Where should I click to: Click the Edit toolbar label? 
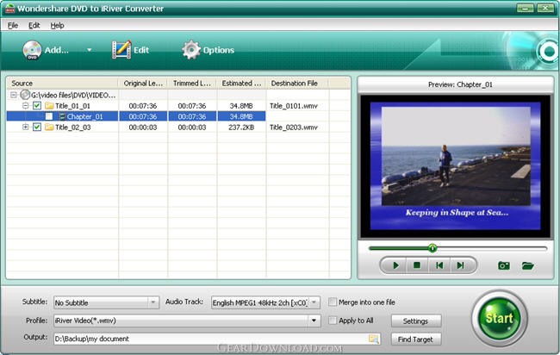(x=141, y=50)
